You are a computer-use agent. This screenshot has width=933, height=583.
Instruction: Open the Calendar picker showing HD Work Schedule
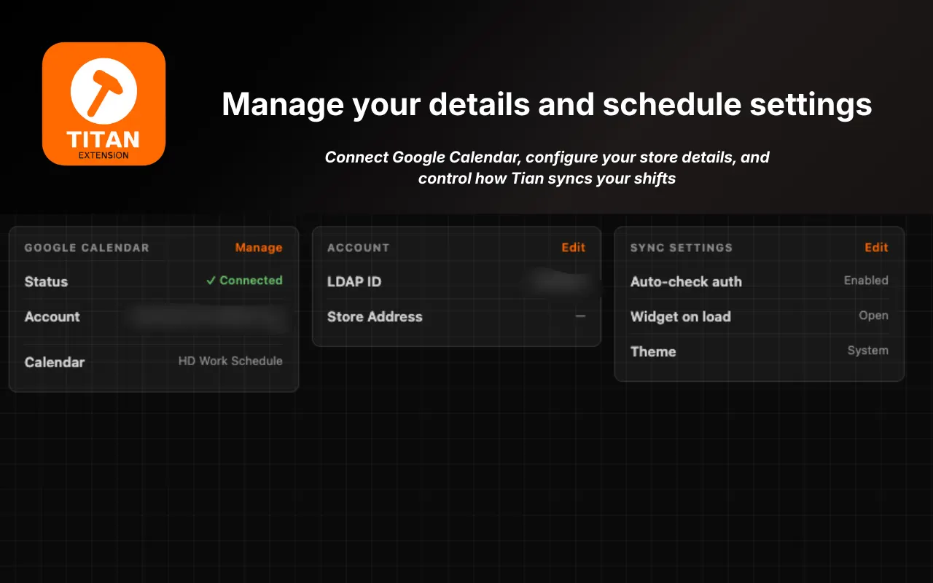230,361
